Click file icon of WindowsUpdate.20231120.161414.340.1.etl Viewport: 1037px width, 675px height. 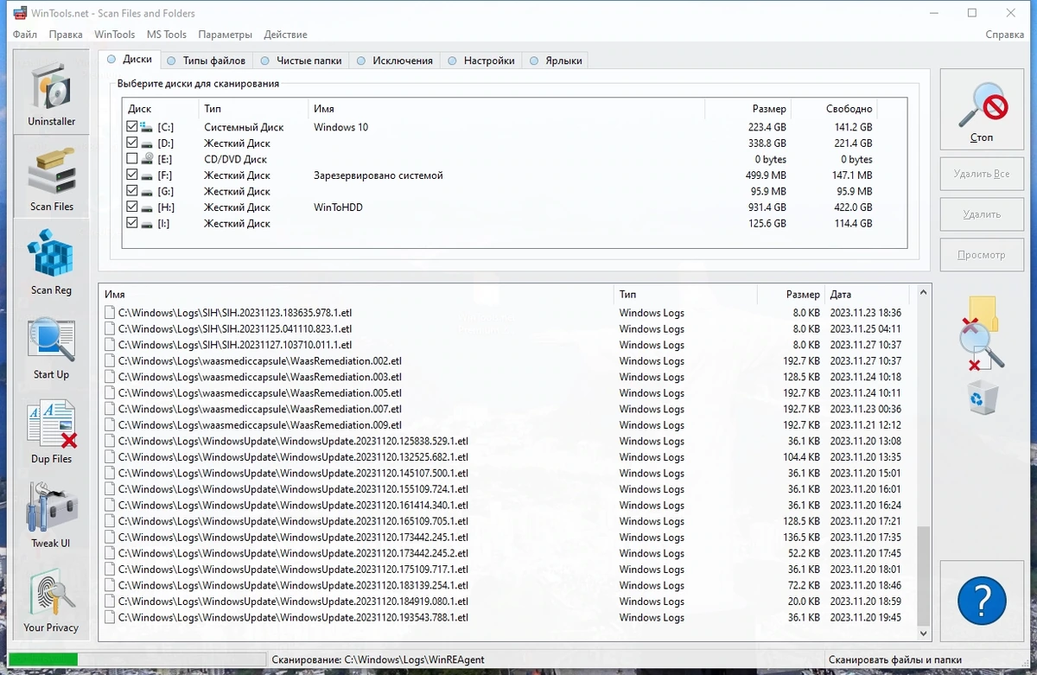(x=110, y=505)
